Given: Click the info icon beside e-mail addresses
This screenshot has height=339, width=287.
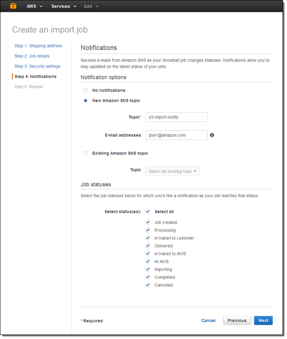Looking at the screenshot, I should coord(212,135).
